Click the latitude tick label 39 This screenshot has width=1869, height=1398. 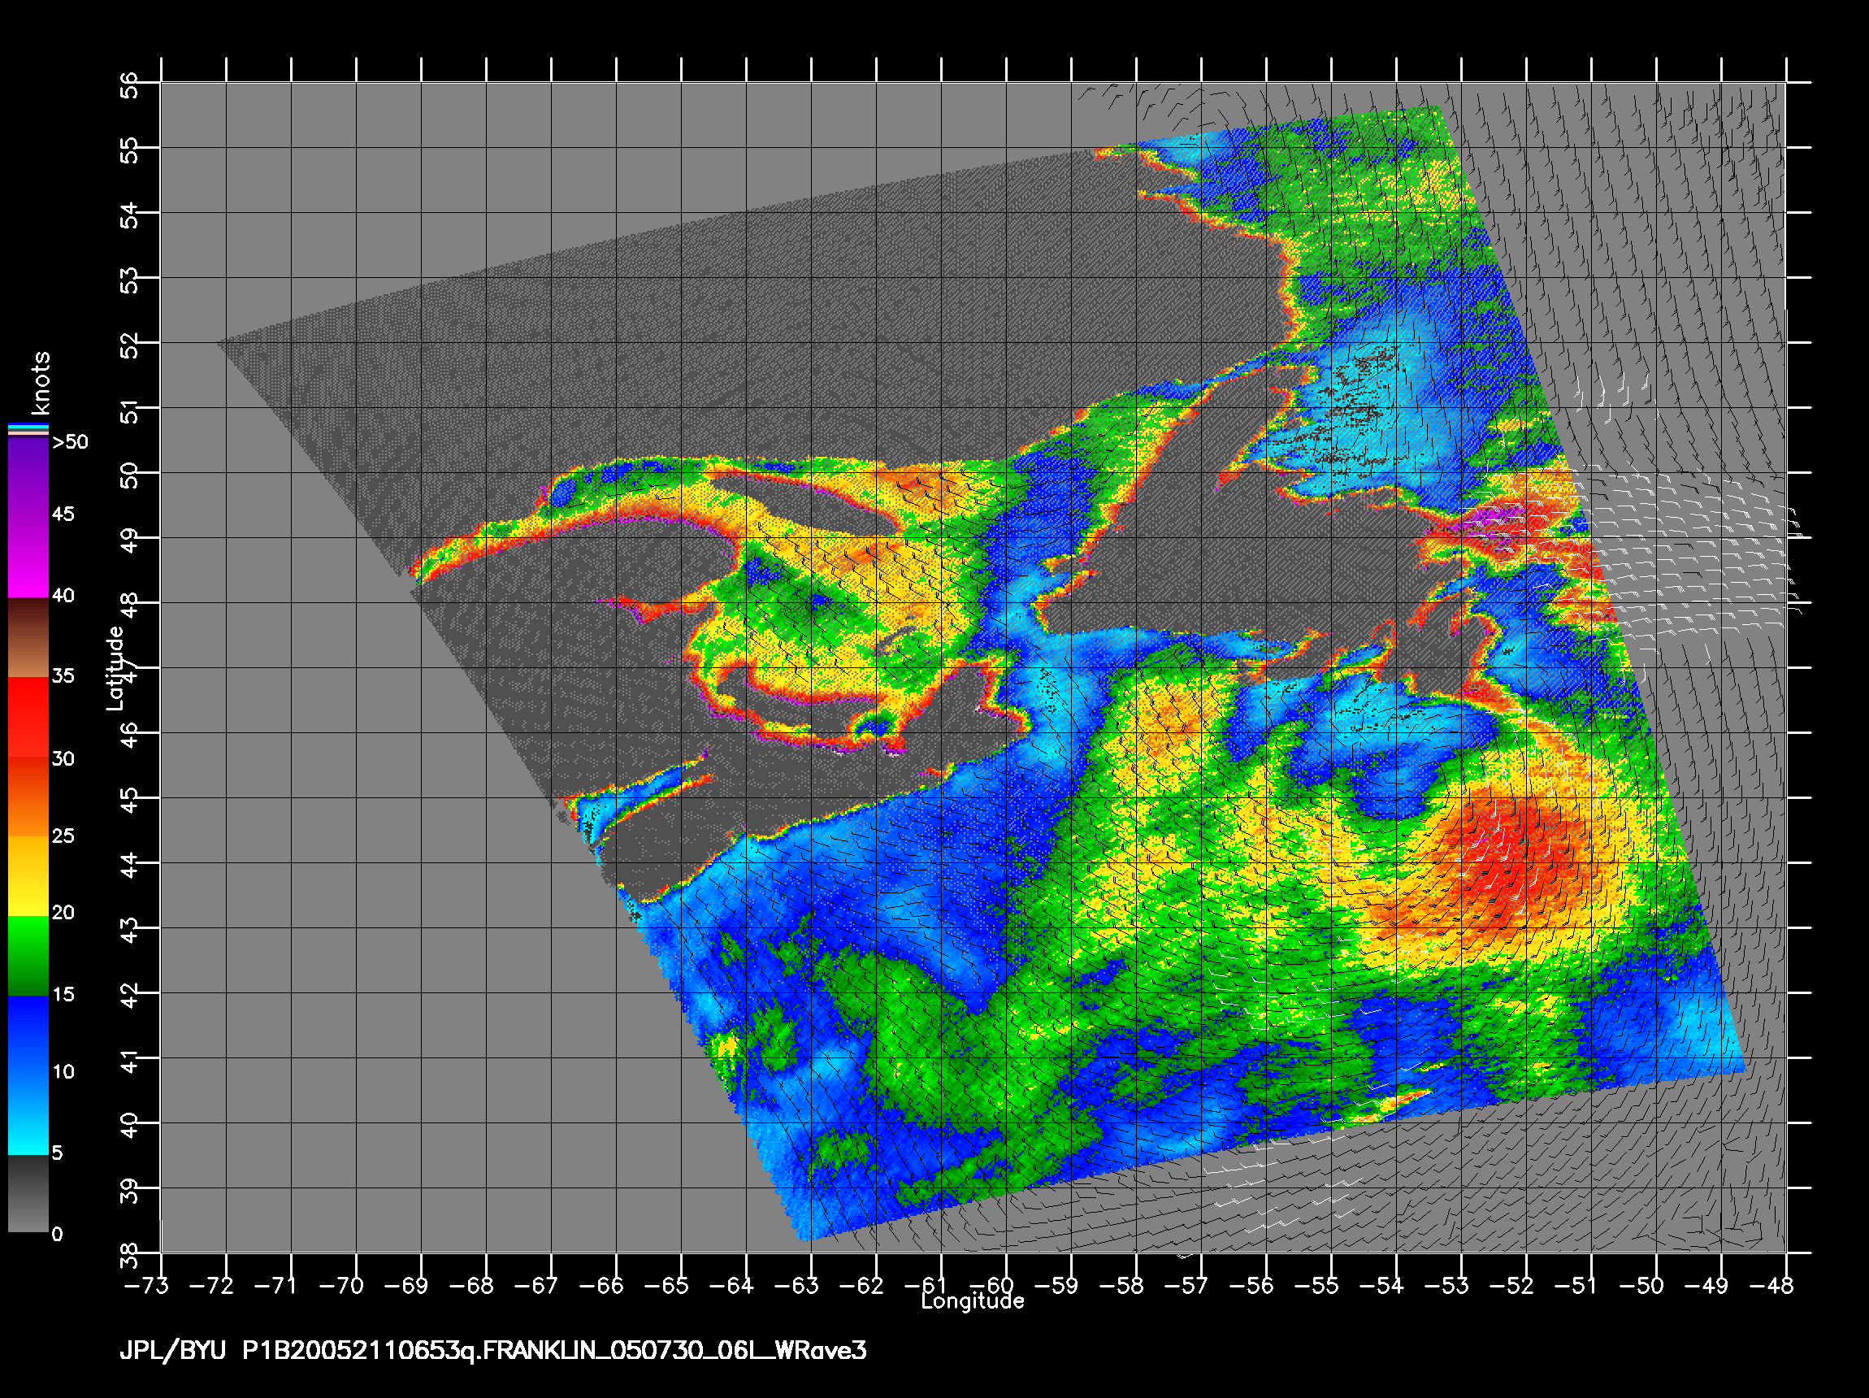pyautogui.click(x=129, y=1191)
